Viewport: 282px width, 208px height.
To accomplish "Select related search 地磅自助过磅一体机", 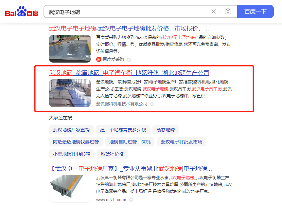I will (x=130, y=142).
